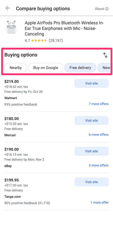Show Tanga.com's 1 more offer
Viewport: 113px width, 228px height.
pos(99,202)
